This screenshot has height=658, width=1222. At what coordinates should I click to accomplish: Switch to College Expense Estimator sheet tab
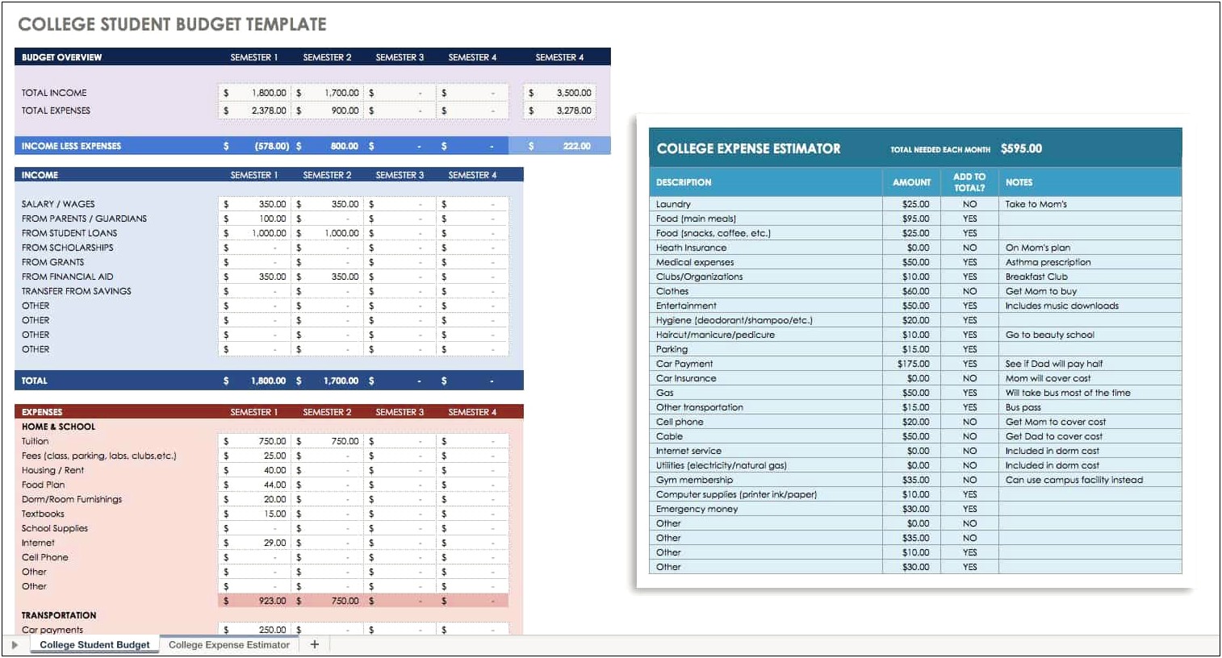(x=229, y=645)
